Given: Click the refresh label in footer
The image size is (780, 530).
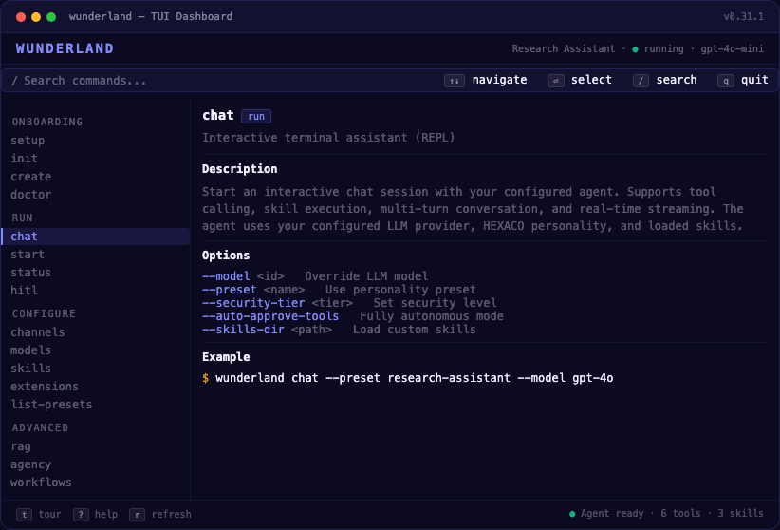Looking at the screenshot, I should click(172, 514).
